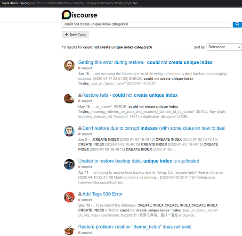The height and width of the screenshot is (236, 242).
Task: Click cartoon avatar beside corrupt indexes topic
Action: click(69, 131)
